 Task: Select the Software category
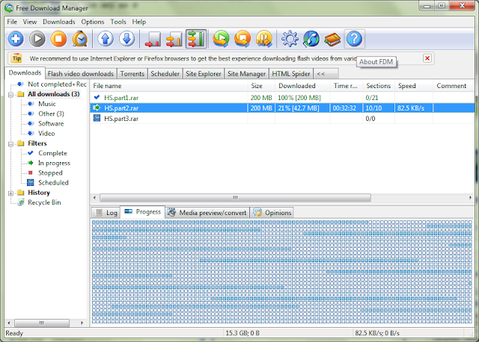point(51,124)
